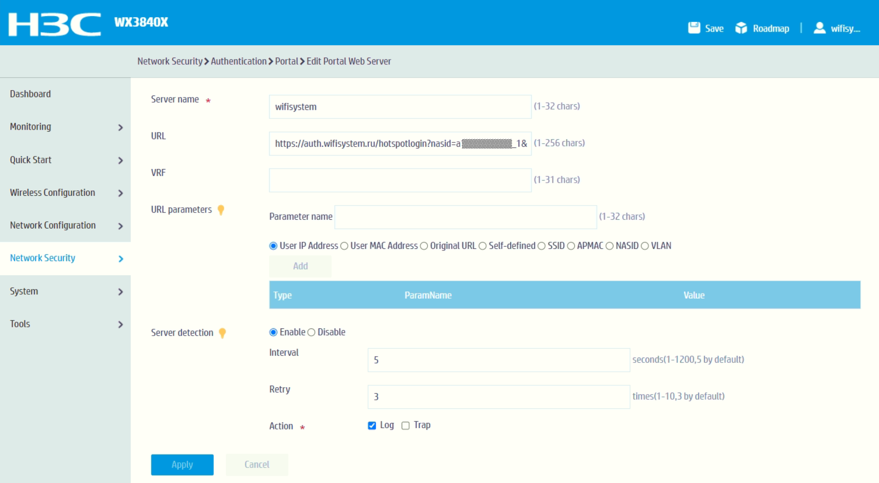Uncheck the Log action checkbox
The image size is (879, 483).
372,425
